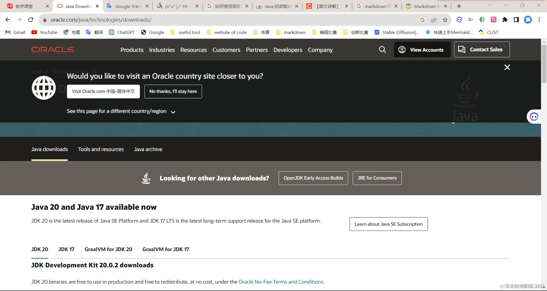Open Gmail bookmark
The height and width of the screenshot is (291, 547).
16,32
